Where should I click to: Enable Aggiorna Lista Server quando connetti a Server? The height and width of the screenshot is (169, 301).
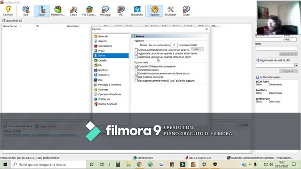pyautogui.click(x=136, y=54)
